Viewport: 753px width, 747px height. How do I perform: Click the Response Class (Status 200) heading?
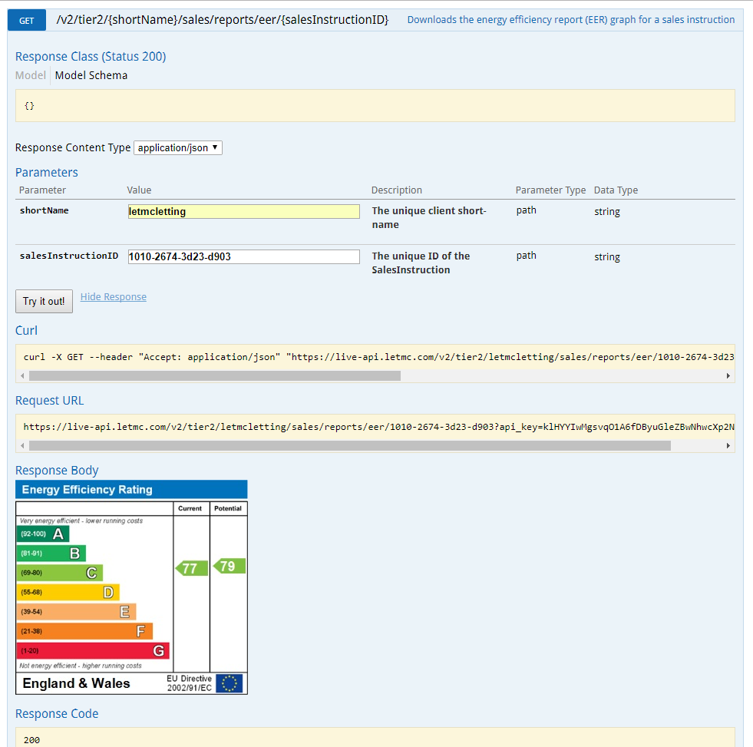91,57
